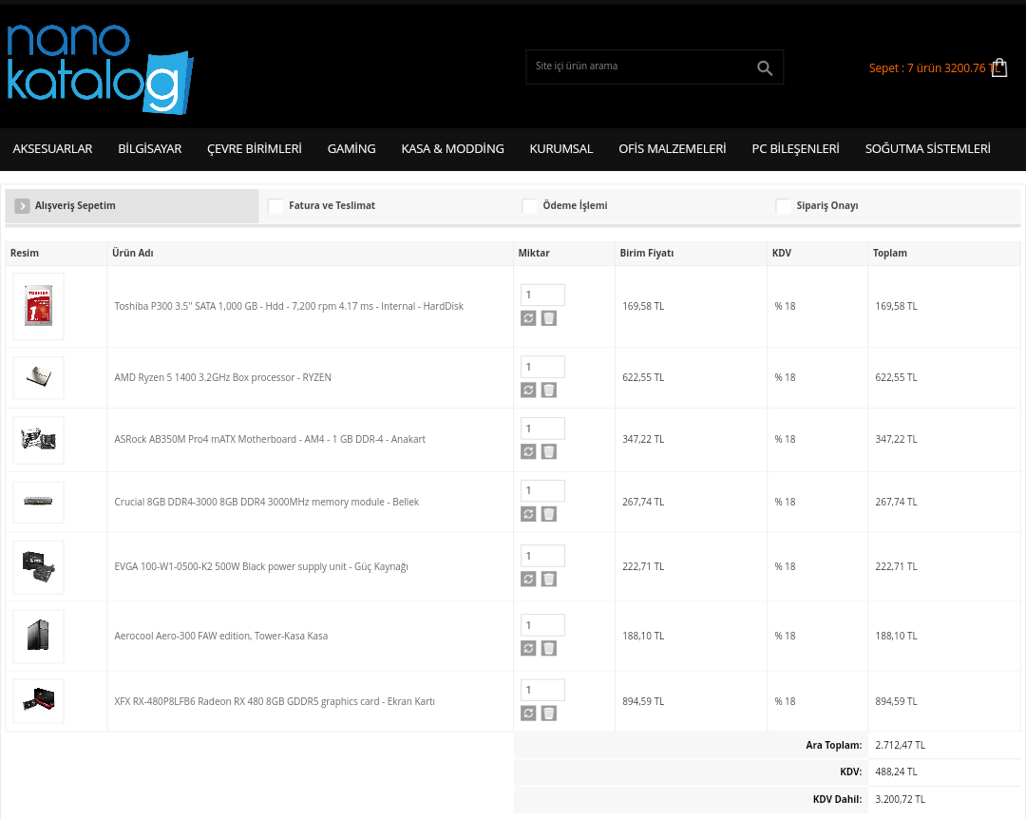Viewport: 1026px width, 819px height.
Task: Click the Aerocool case thumbnail
Action: 39,636
